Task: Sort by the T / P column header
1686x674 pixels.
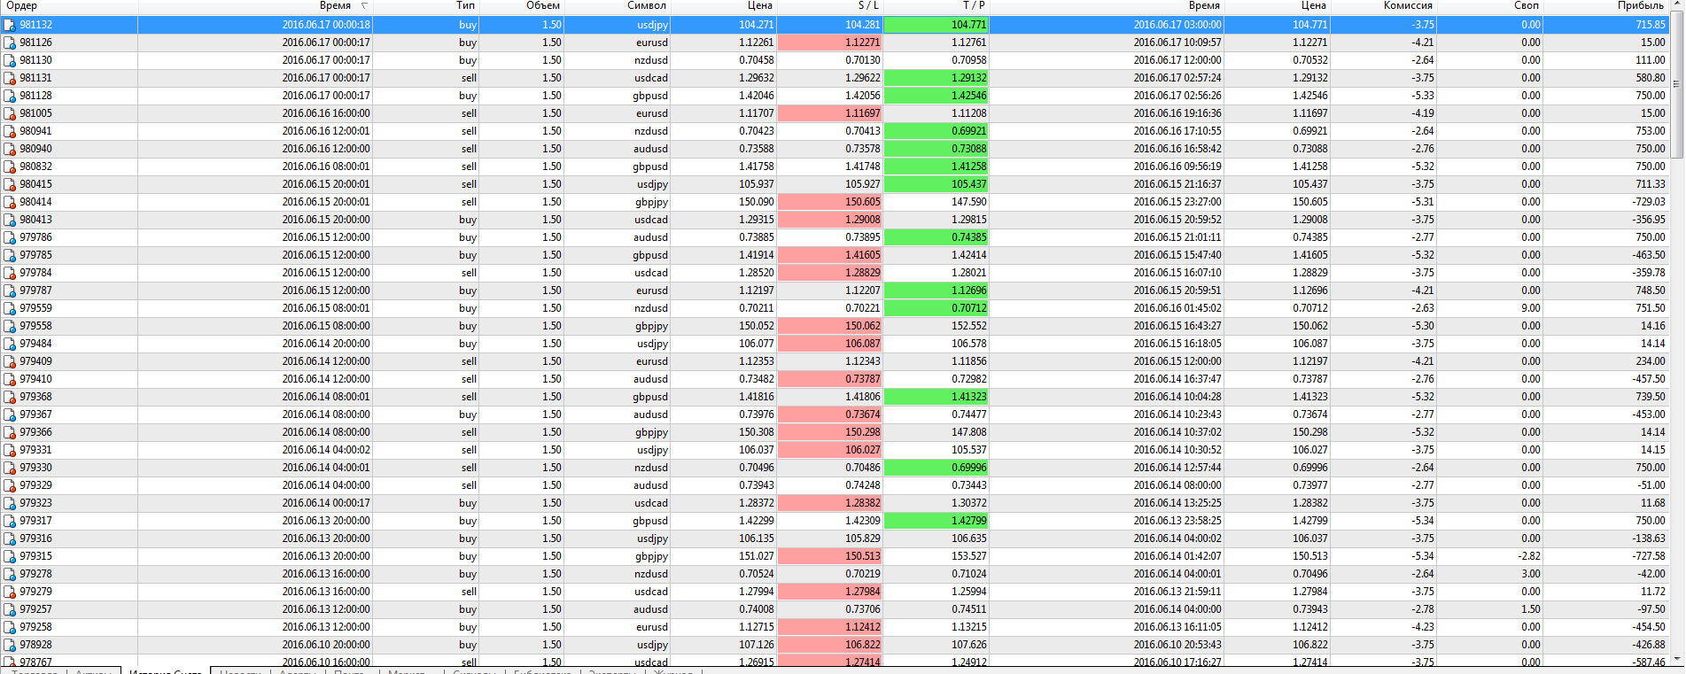Action: pyautogui.click(x=974, y=6)
